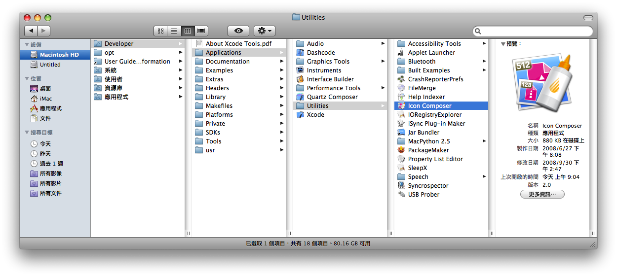Open 文件 documents in sidebar

tap(55, 118)
